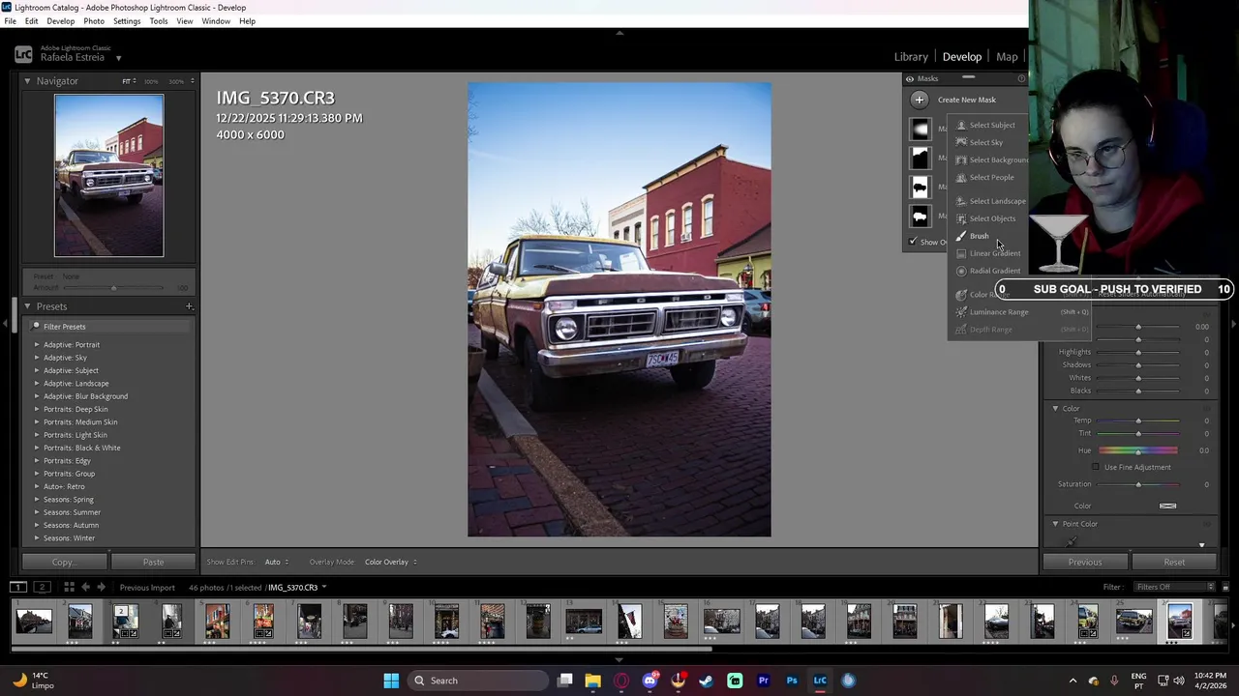Click the Saturation slider handle
Screen dimensions: 1239x696
[1138, 484]
